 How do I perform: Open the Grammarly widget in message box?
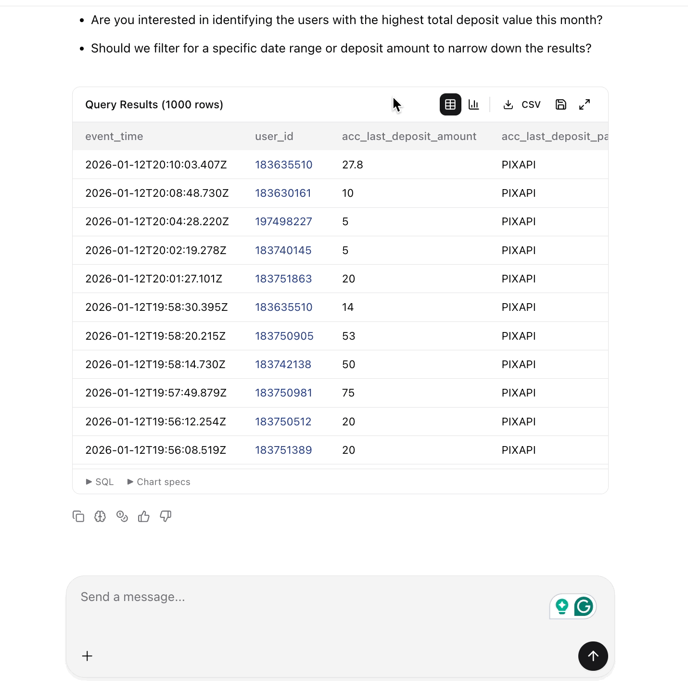(584, 606)
